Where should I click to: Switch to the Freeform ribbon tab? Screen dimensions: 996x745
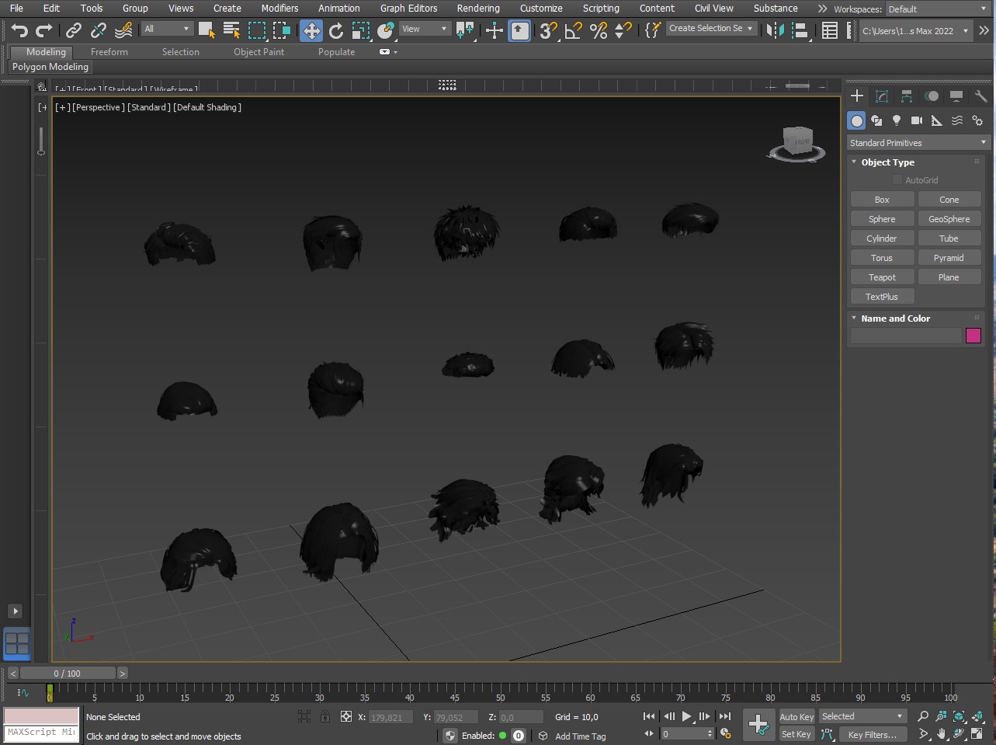click(x=109, y=52)
